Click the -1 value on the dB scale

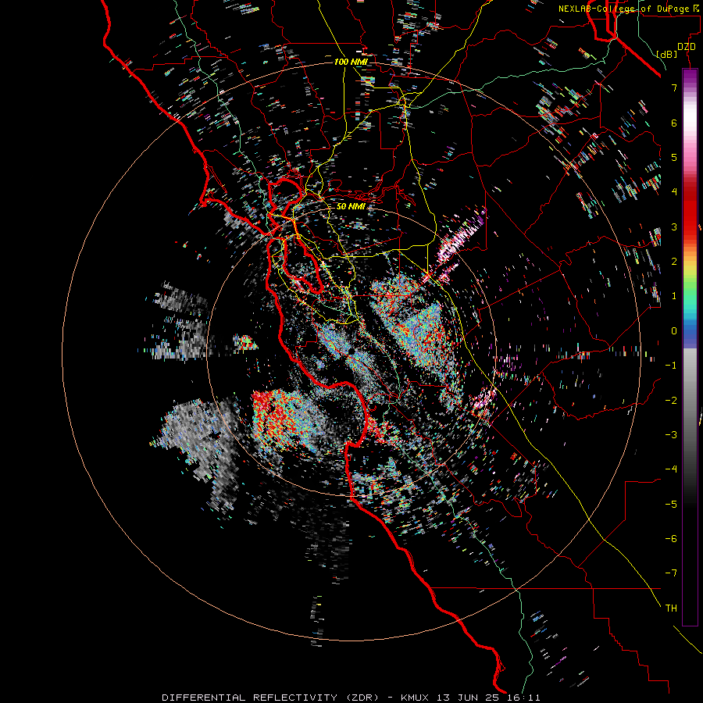(x=671, y=366)
